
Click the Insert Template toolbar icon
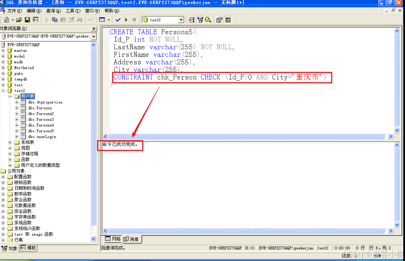coord(36,20)
